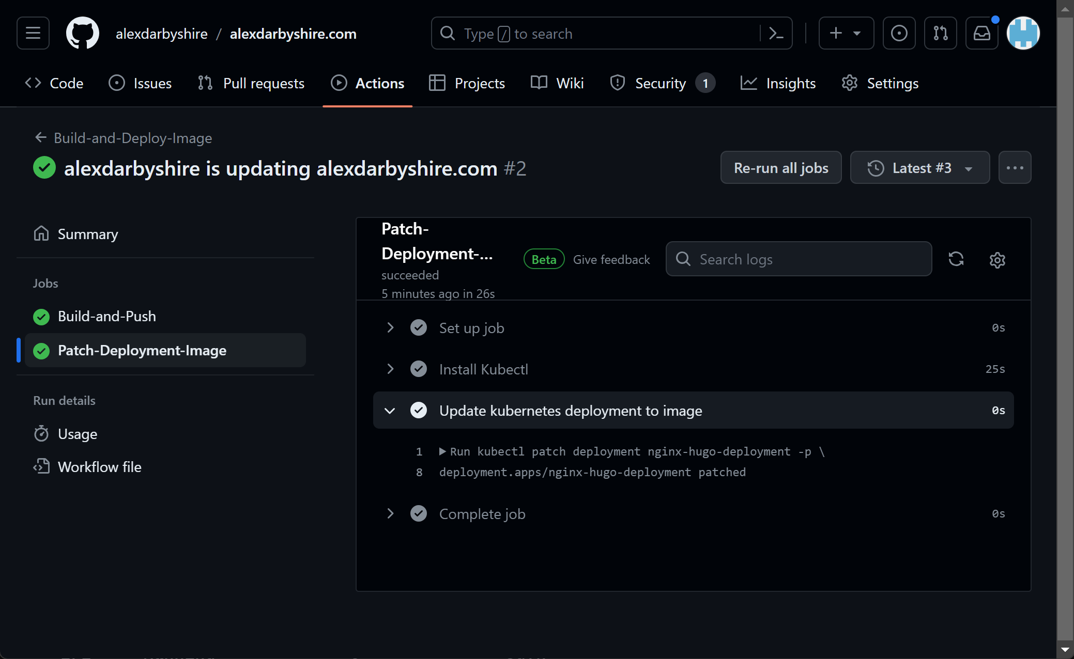Viewport: 1074px width, 659px height.
Task: Go to the GitHub homepage logo
Action: [x=83, y=34]
